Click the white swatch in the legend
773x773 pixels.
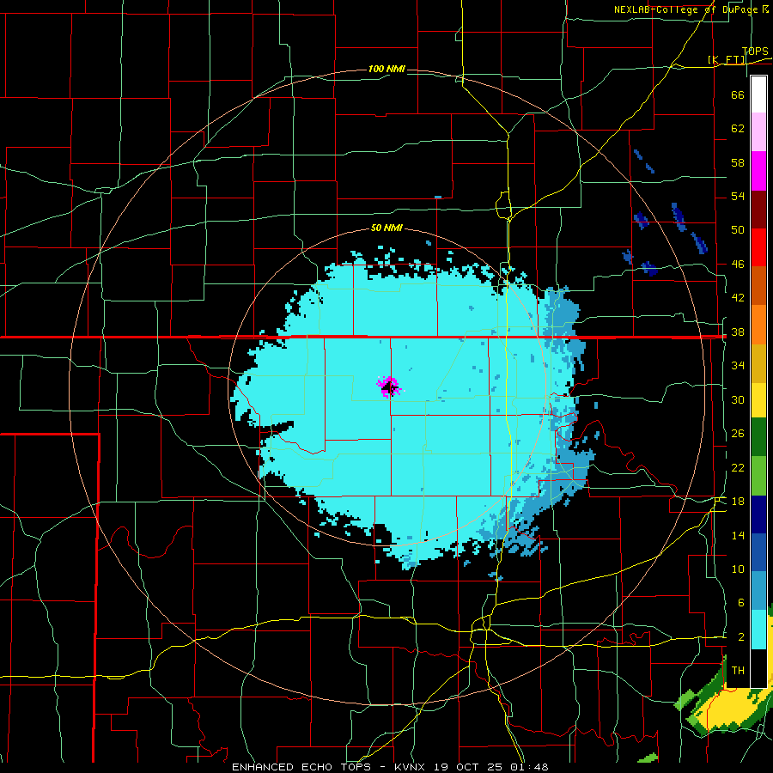click(758, 94)
